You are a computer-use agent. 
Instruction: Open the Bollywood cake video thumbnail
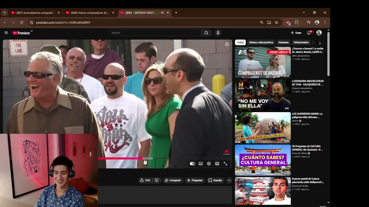(x=263, y=191)
